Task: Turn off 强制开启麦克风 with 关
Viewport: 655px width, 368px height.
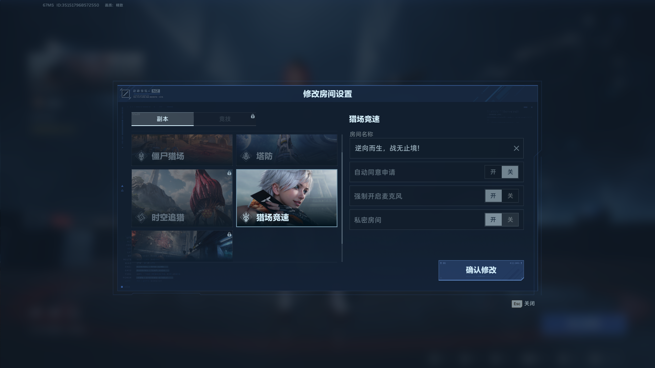Action: (x=510, y=196)
